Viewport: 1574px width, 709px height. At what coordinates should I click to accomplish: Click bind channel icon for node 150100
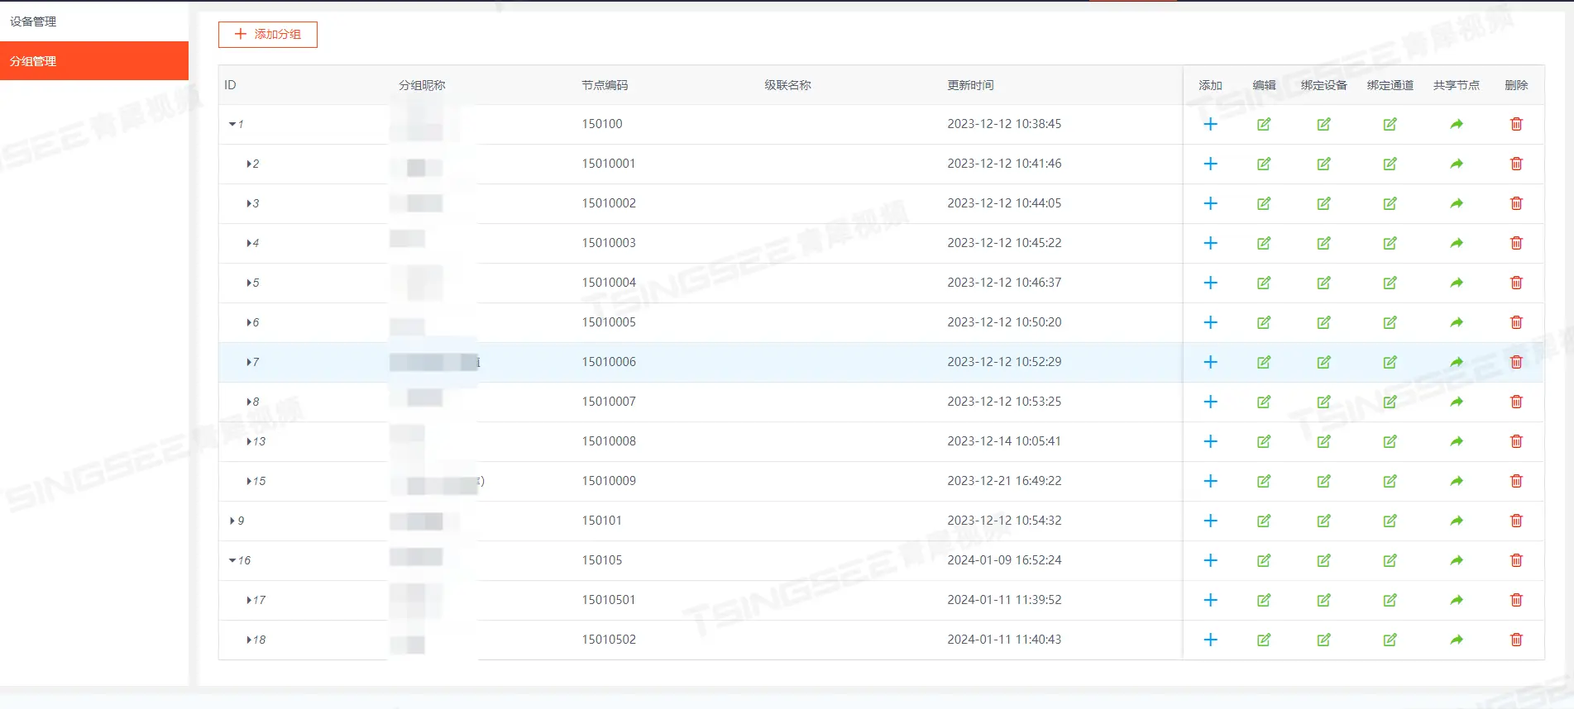pos(1390,124)
